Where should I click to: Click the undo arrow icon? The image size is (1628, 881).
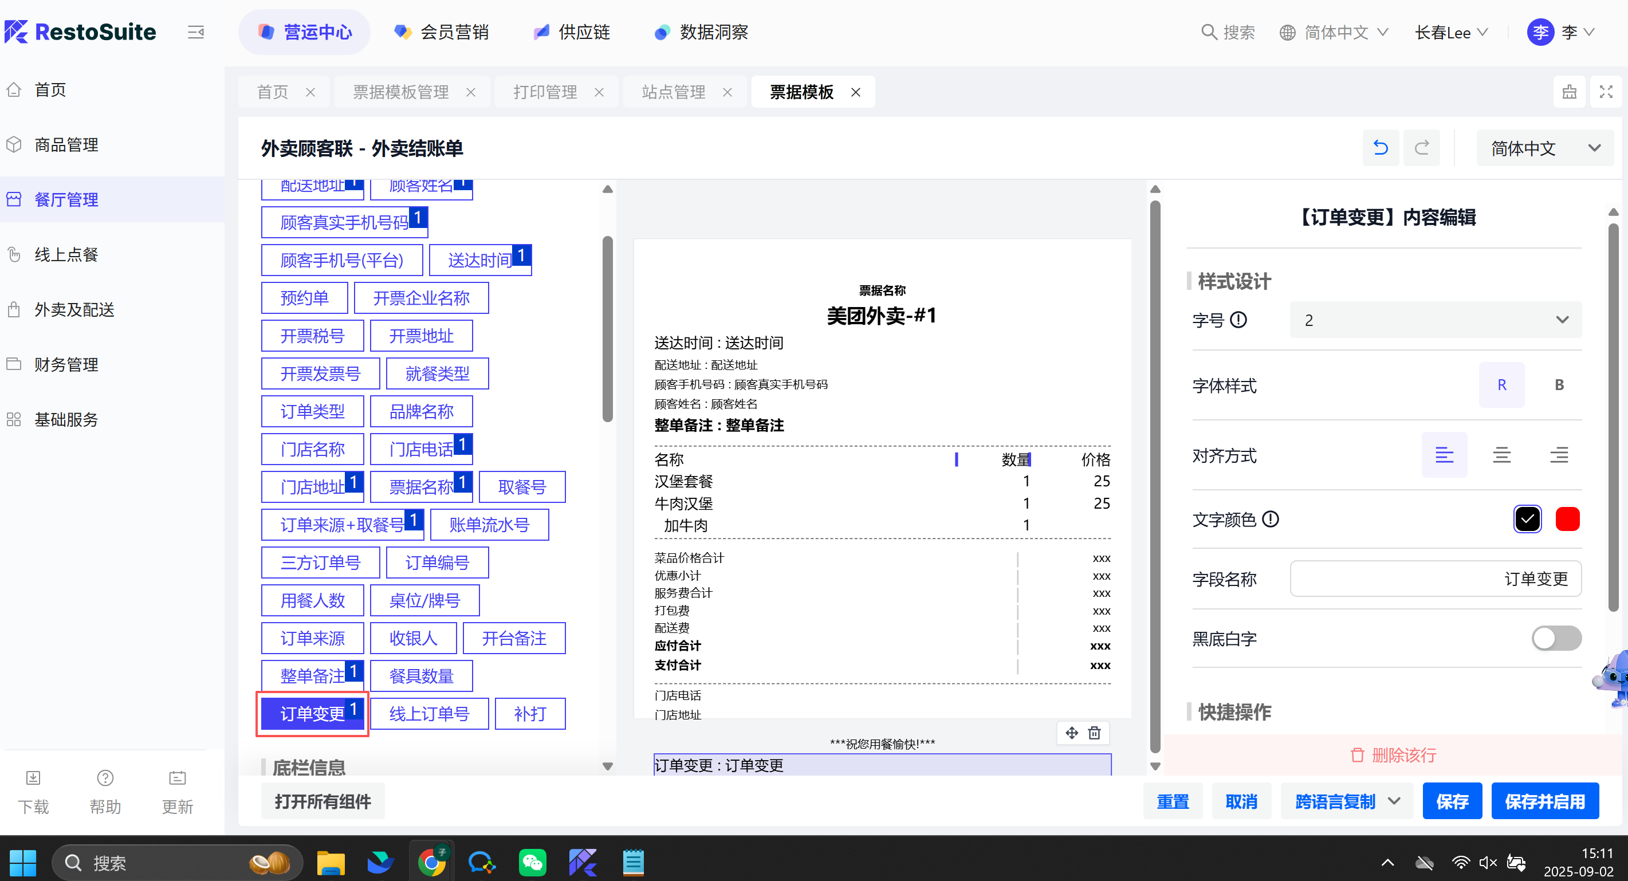tap(1381, 148)
